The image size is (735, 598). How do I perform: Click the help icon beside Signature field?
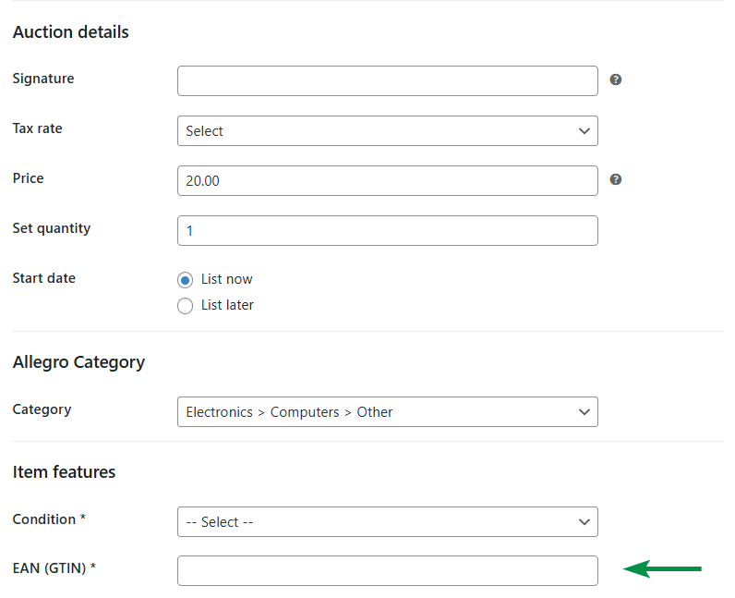pos(616,79)
